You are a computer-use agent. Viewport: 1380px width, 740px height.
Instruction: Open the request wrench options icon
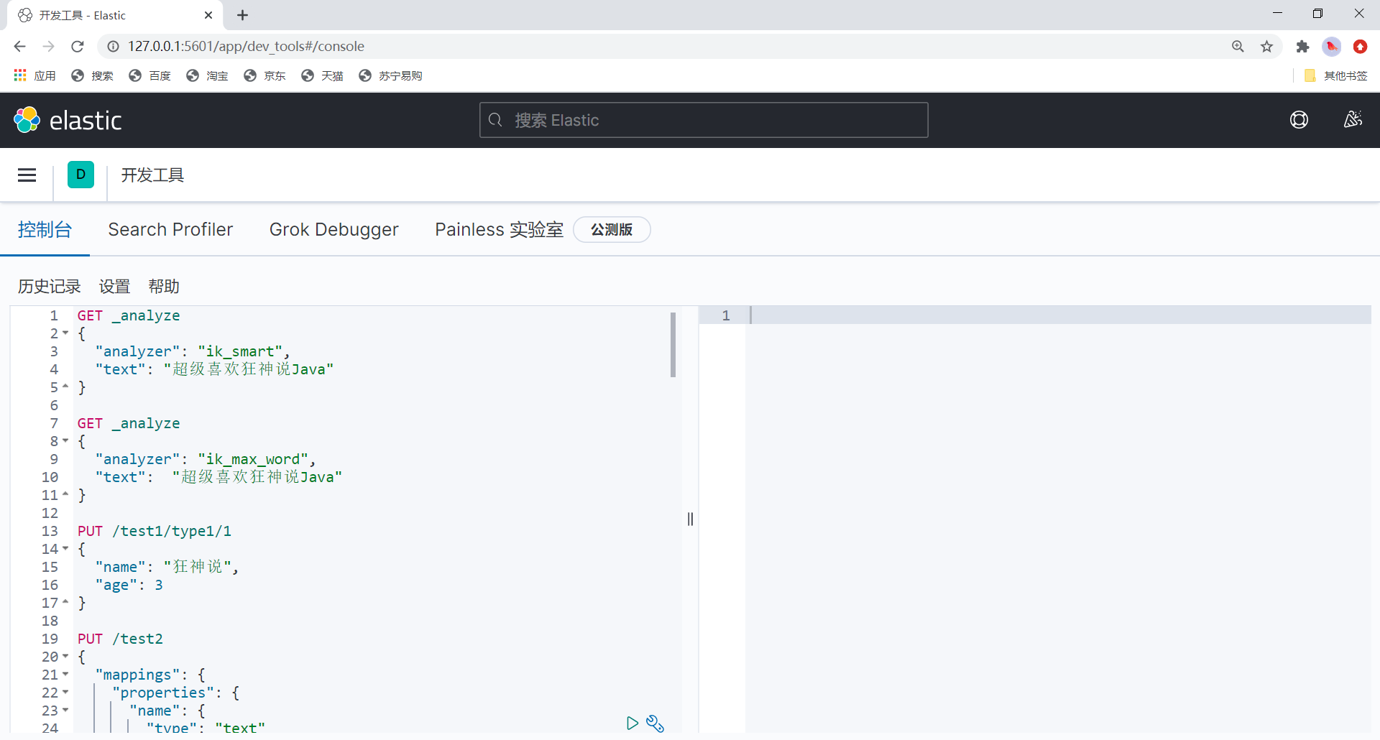655,723
